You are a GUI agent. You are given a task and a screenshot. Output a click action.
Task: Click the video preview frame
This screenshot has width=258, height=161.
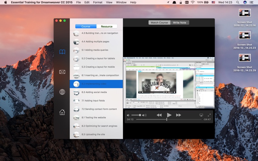point(169,83)
